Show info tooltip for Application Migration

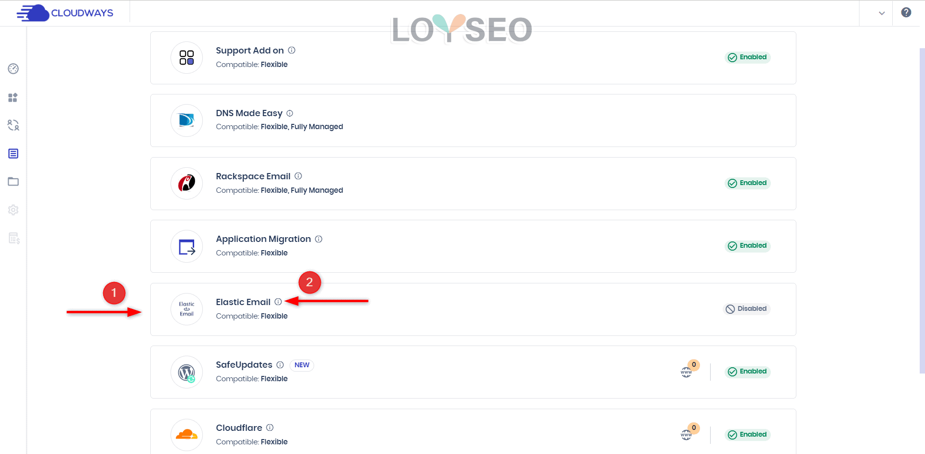point(318,239)
